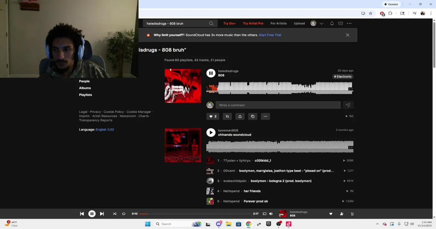Click the Write a comment field
The width and height of the screenshot is (436, 229).
pyautogui.click(x=278, y=105)
